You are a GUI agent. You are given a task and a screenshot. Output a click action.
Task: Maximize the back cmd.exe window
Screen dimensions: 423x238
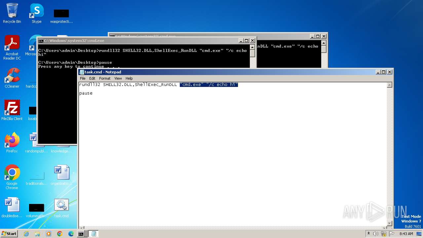pos(318,36)
